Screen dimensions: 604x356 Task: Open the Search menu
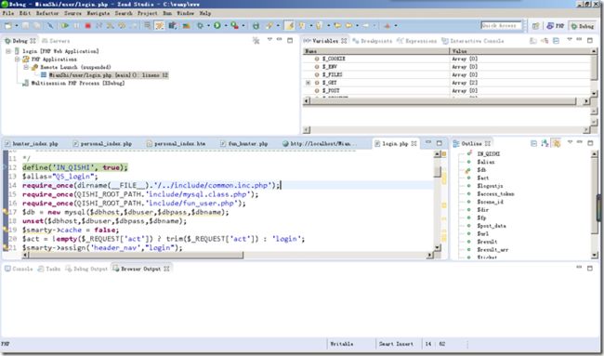124,13
